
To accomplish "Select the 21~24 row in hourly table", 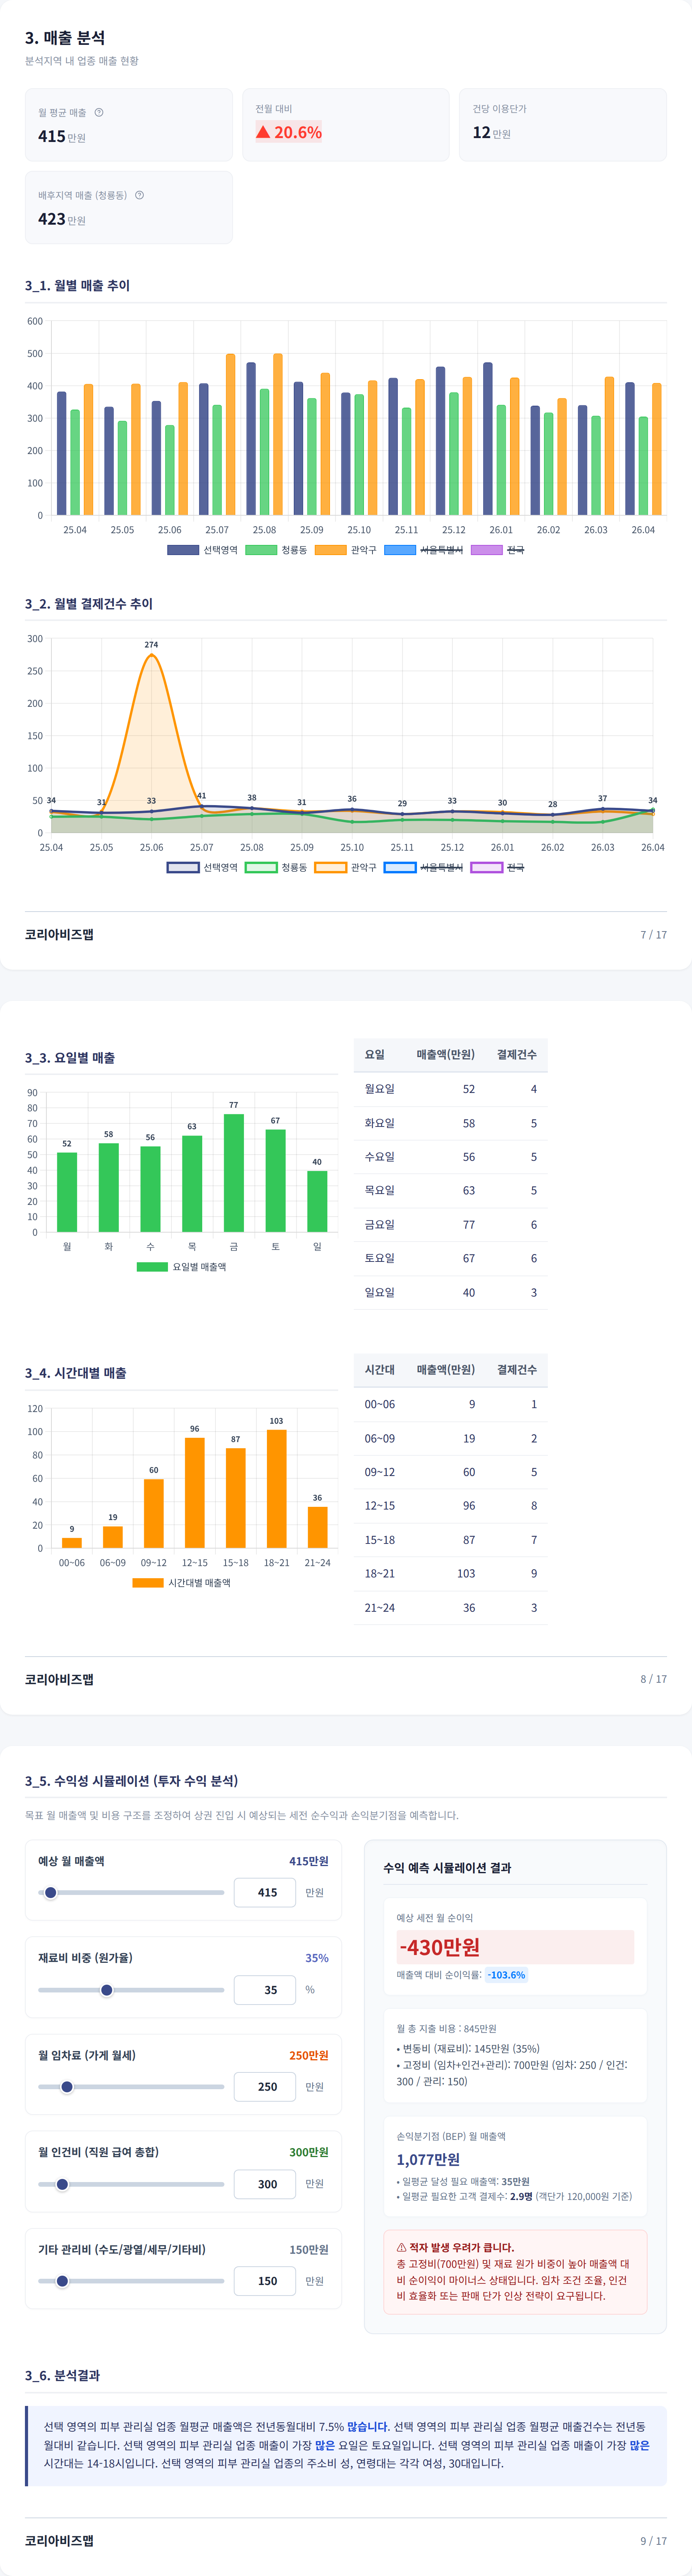I will 450,1607.
